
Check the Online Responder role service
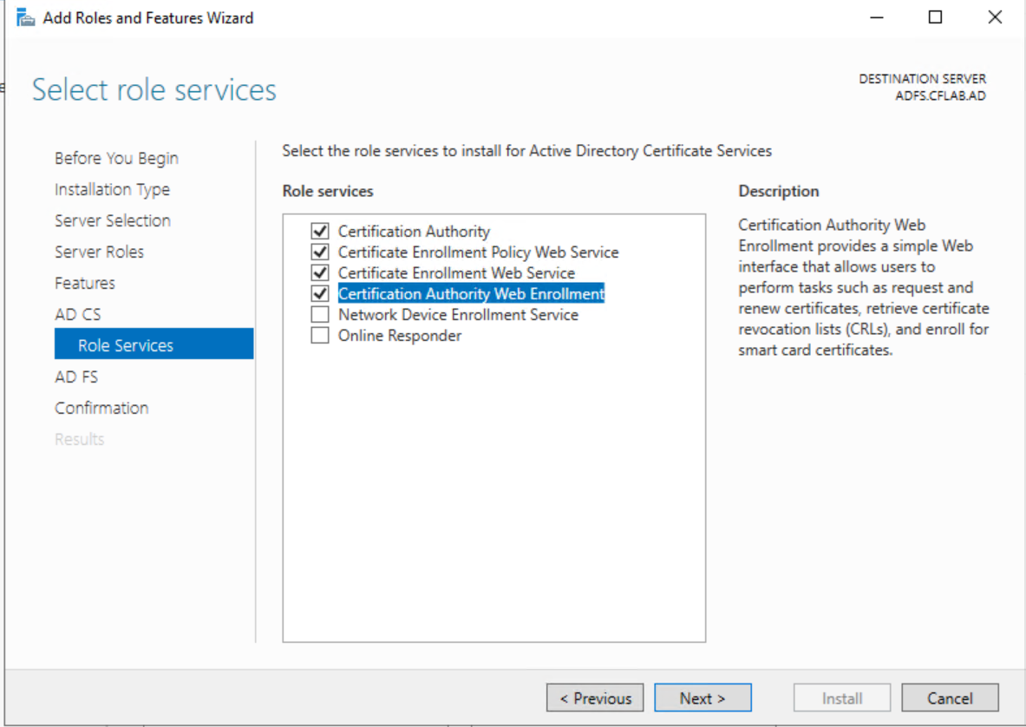tap(320, 336)
